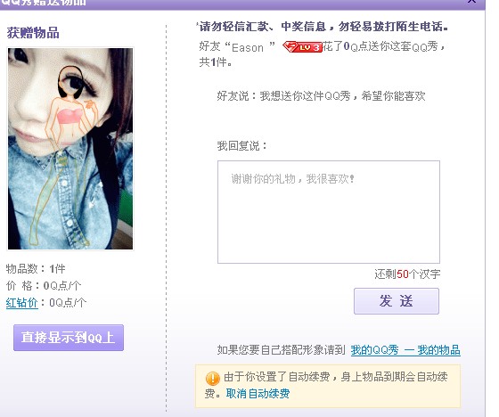Click the 获赠物品 heading

33,33
